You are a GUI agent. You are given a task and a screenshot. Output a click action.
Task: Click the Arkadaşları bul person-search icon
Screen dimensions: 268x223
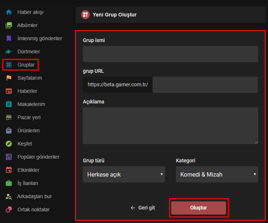point(9,196)
